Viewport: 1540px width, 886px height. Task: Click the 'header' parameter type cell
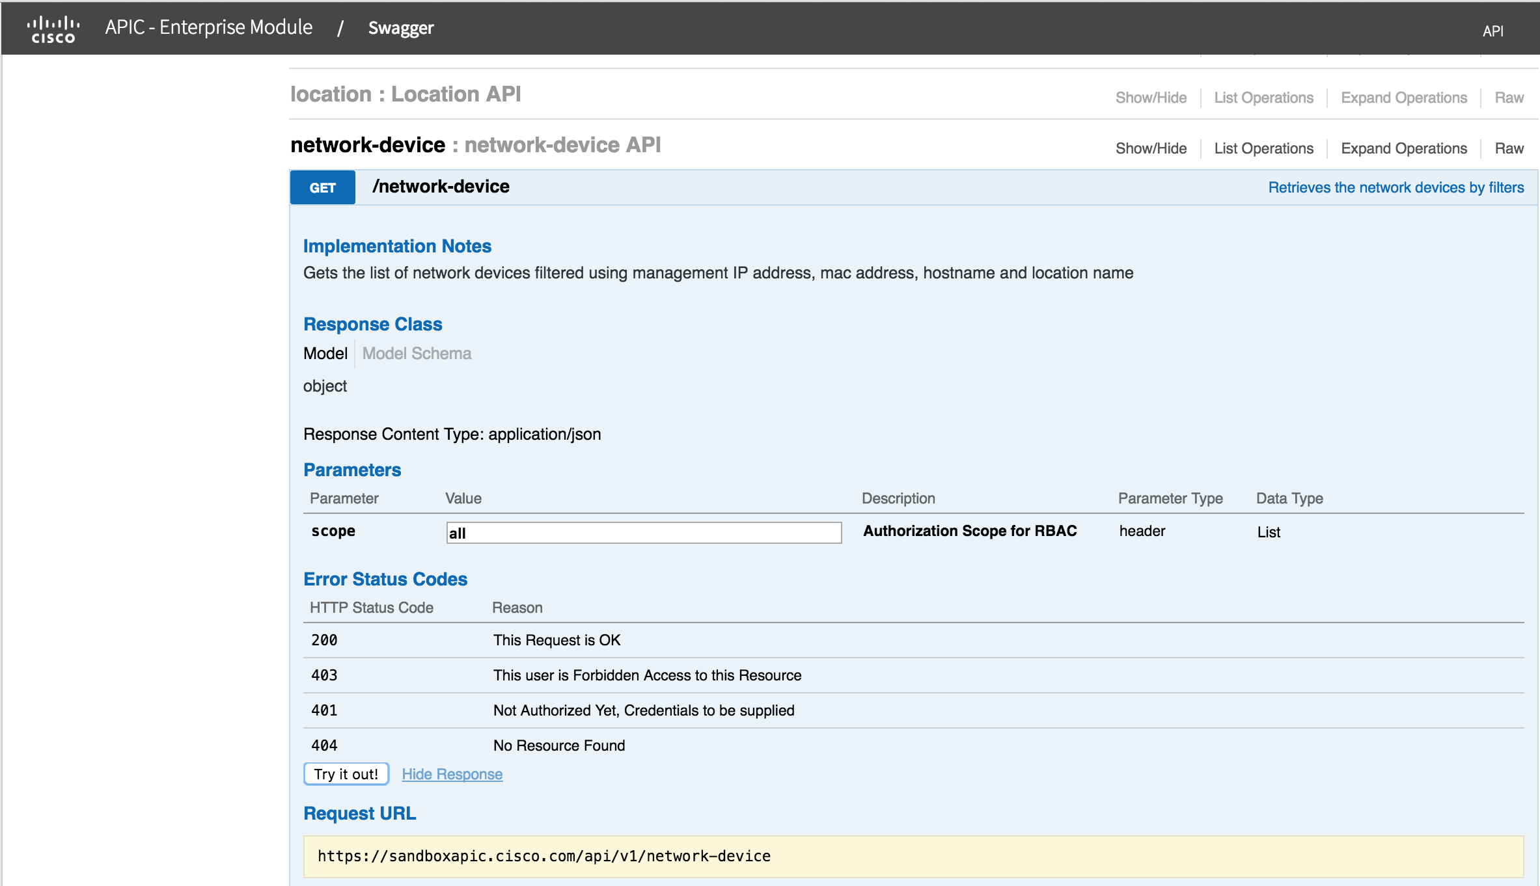1142,531
